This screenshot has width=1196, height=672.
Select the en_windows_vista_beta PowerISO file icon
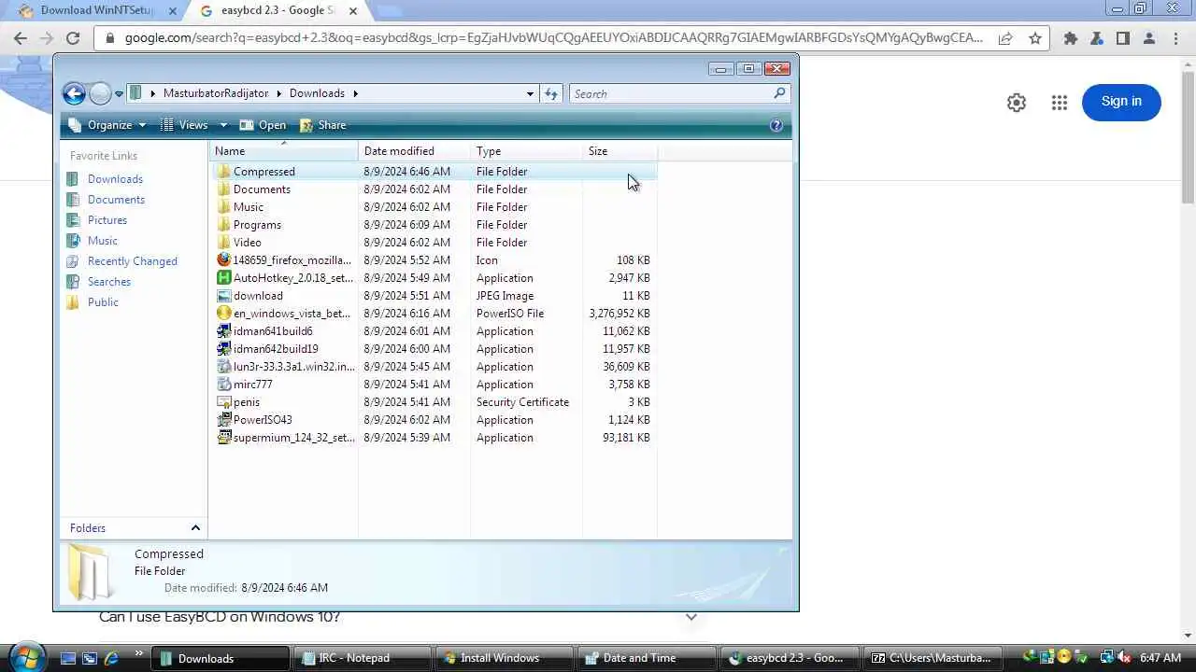[x=223, y=314]
